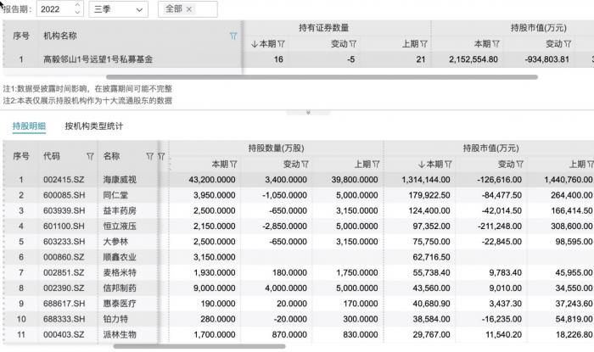Filter 持股数量 上期 column
The image size is (594, 352).
pos(376,165)
